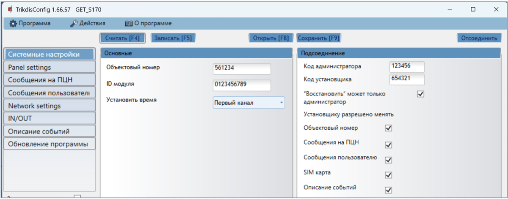Click the Открыть [F8] button
The image size is (508, 199).
click(270, 38)
